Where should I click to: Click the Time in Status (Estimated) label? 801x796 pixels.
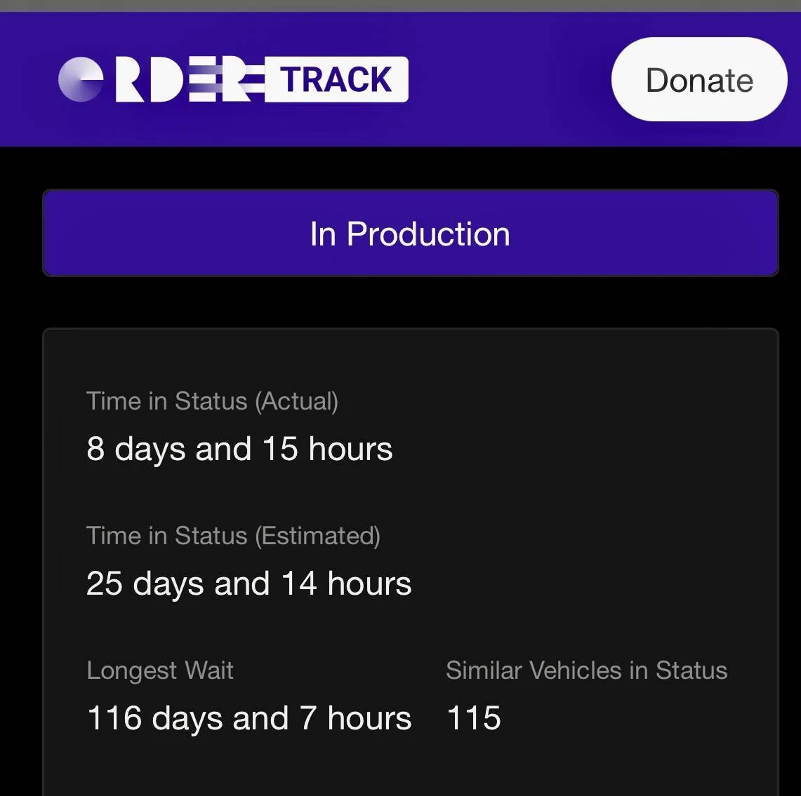[233, 536]
